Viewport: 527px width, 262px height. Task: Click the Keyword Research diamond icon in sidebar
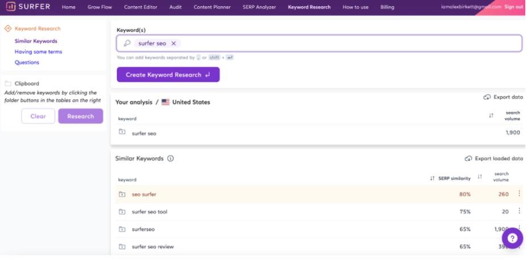pos(8,28)
